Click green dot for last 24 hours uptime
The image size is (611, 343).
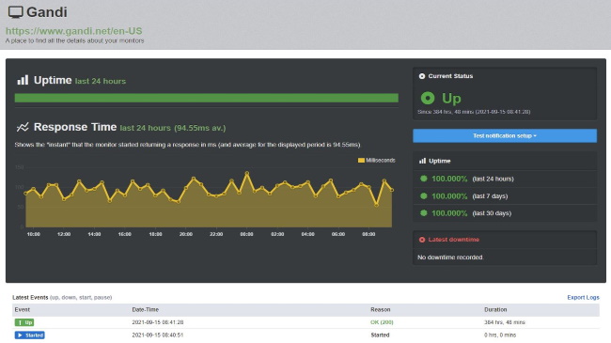pyautogui.click(x=424, y=179)
